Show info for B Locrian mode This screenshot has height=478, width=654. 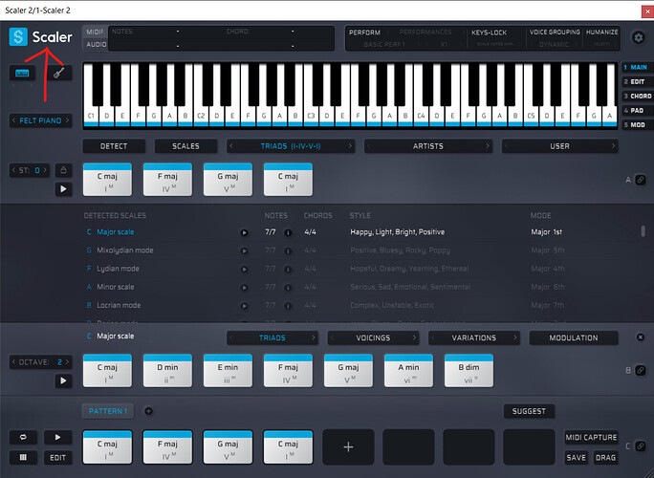click(x=288, y=306)
